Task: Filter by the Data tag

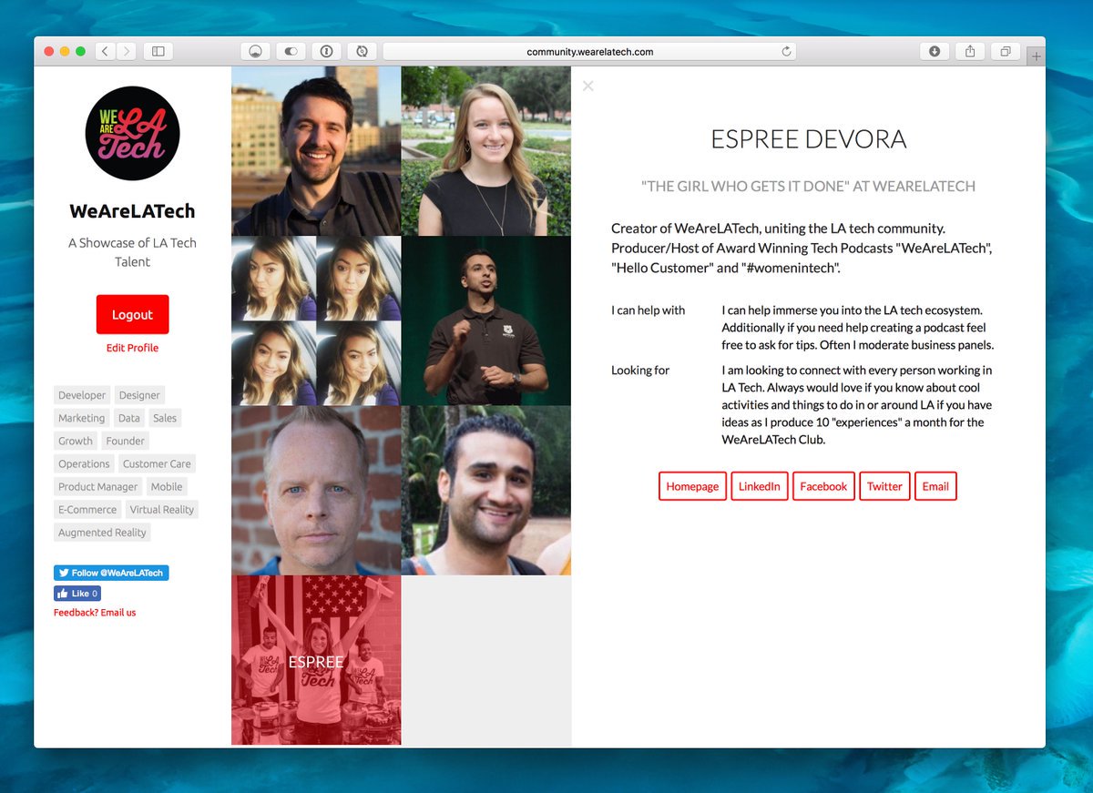Action: [129, 418]
